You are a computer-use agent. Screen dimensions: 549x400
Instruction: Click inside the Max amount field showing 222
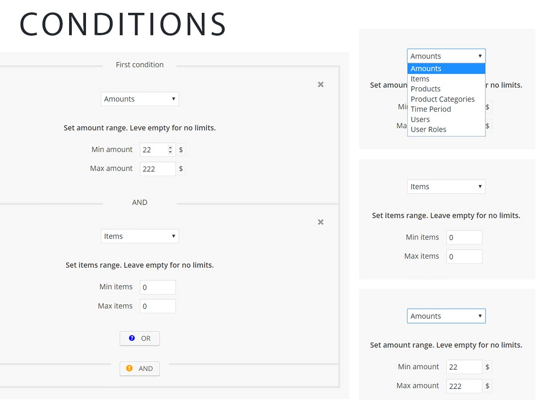click(157, 168)
